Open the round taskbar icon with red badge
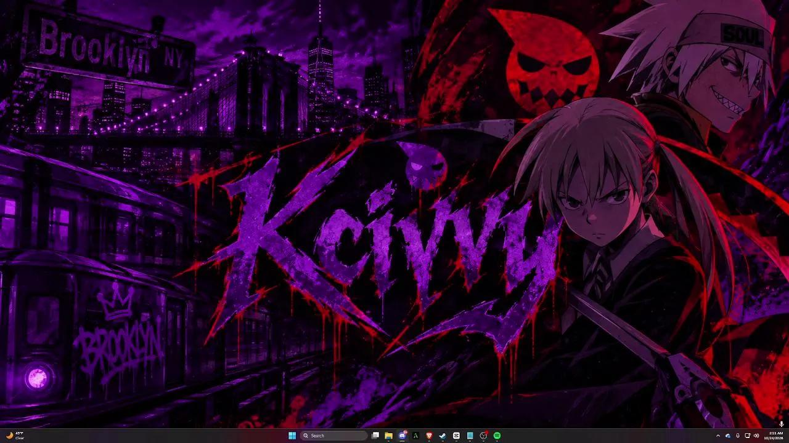The image size is (789, 443). click(483, 436)
